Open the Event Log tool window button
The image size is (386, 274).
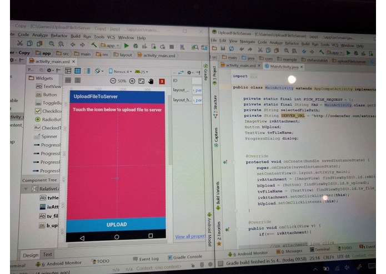point(146,259)
